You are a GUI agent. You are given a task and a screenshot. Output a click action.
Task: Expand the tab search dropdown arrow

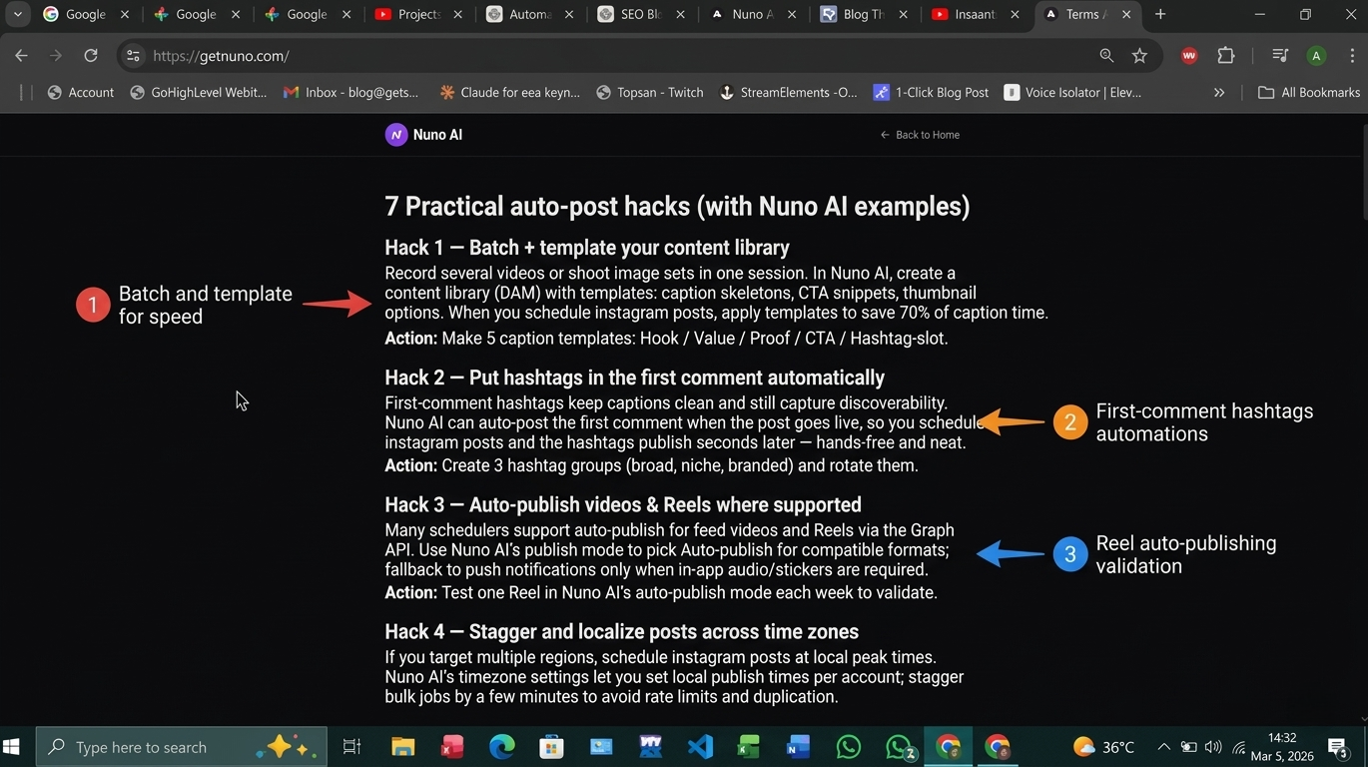point(17,15)
